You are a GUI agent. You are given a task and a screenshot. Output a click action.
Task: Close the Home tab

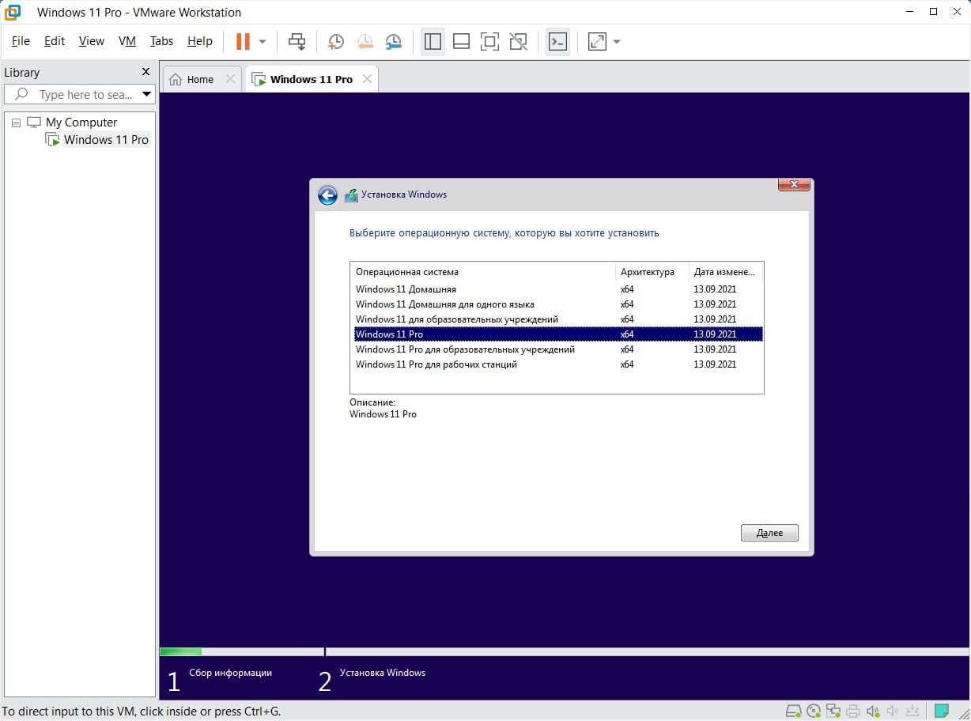click(230, 79)
